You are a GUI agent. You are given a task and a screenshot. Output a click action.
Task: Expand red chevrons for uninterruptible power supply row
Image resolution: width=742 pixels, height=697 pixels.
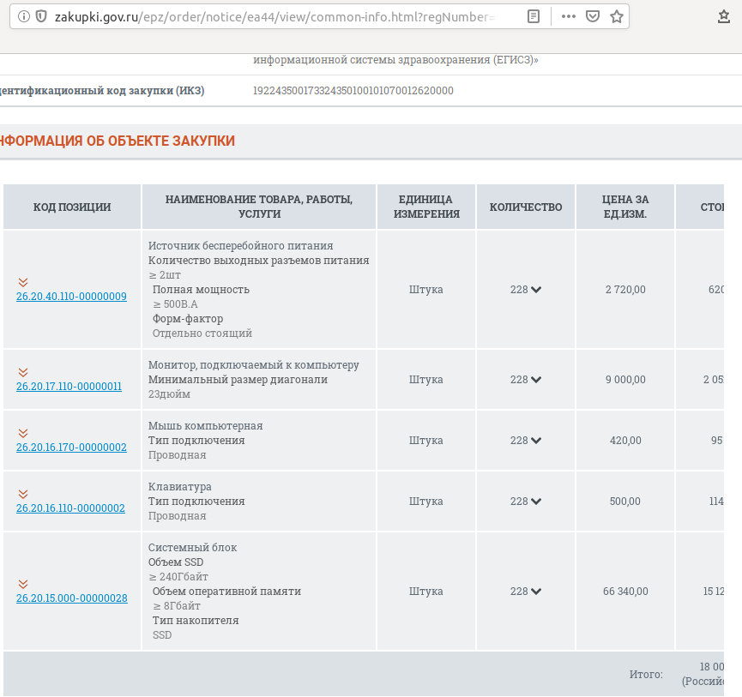click(x=23, y=282)
